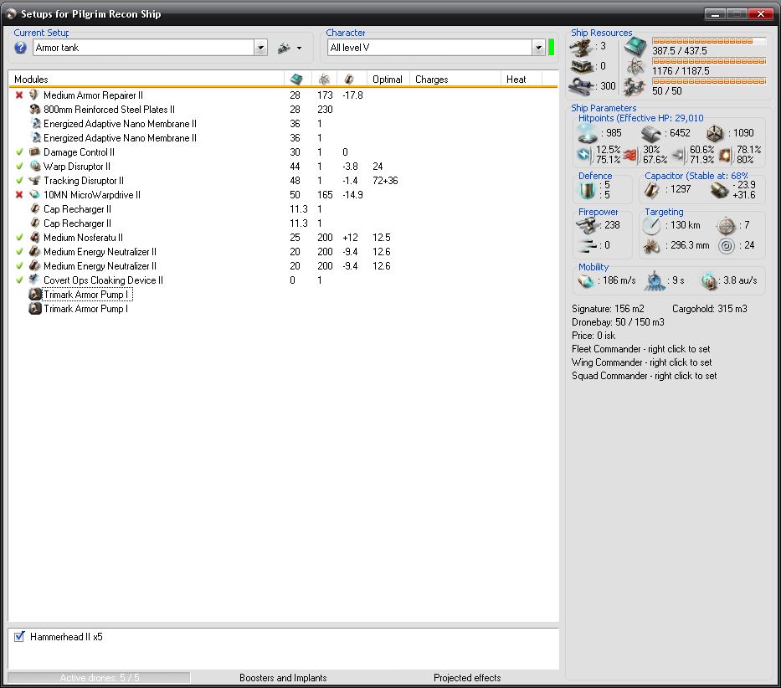
Task: Expand the small arrow beside ship icon
Action: click(x=299, y=49)
